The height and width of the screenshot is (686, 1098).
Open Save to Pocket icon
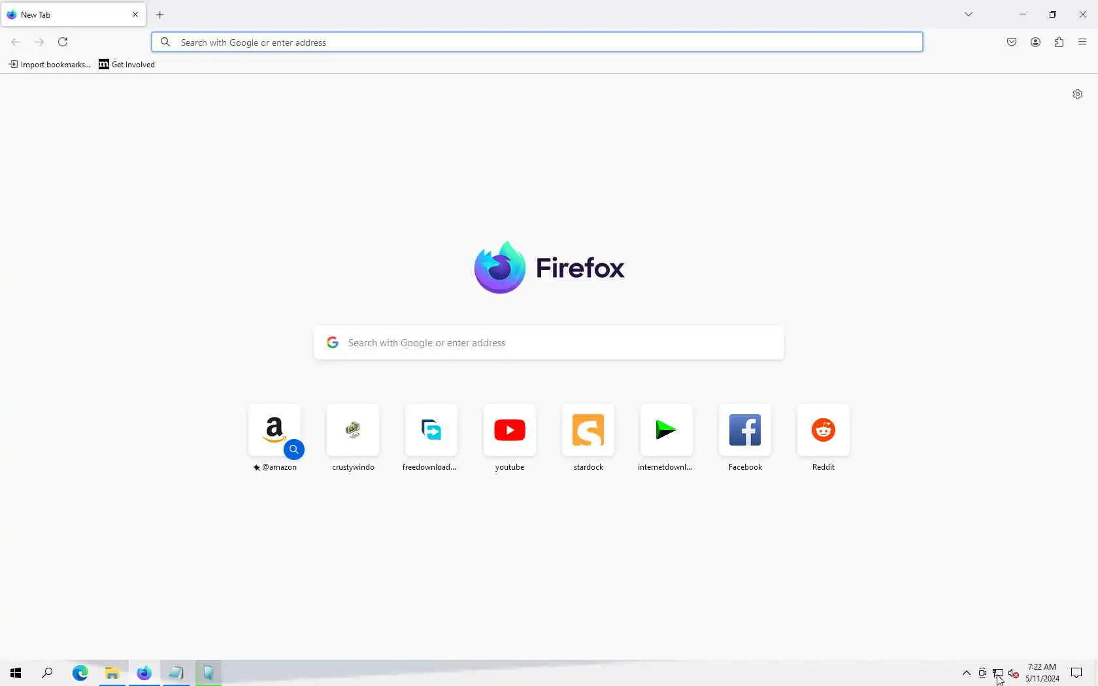[x=1012, y=42]
